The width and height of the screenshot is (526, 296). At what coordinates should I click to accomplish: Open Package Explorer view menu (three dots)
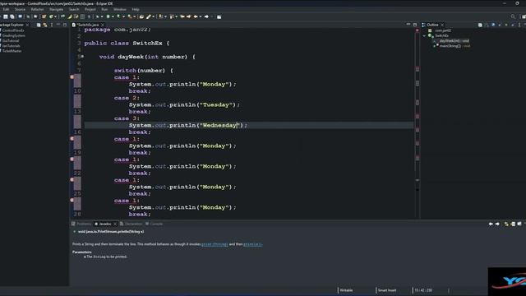tap(52, 25)
